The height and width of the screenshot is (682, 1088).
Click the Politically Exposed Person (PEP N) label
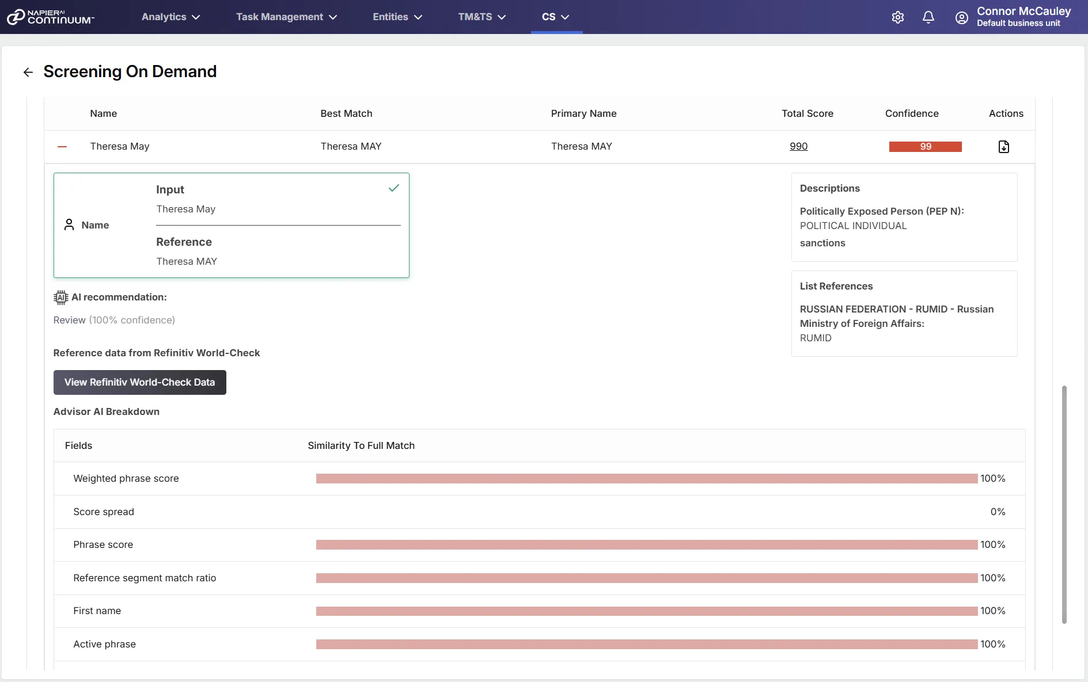click(x=882, y=211)
